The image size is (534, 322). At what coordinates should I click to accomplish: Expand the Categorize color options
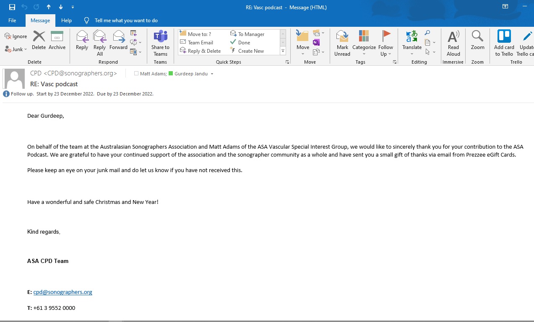coord(364,54)
